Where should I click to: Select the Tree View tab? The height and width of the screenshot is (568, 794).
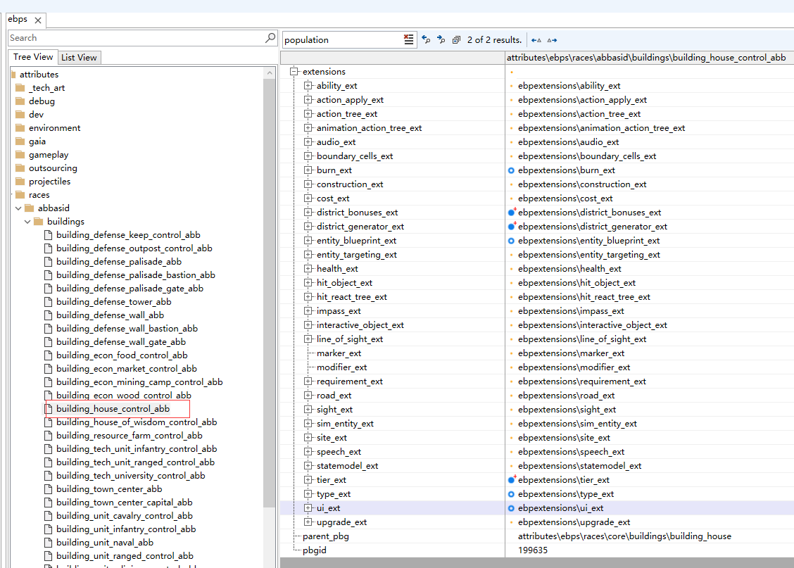[33, 57]
